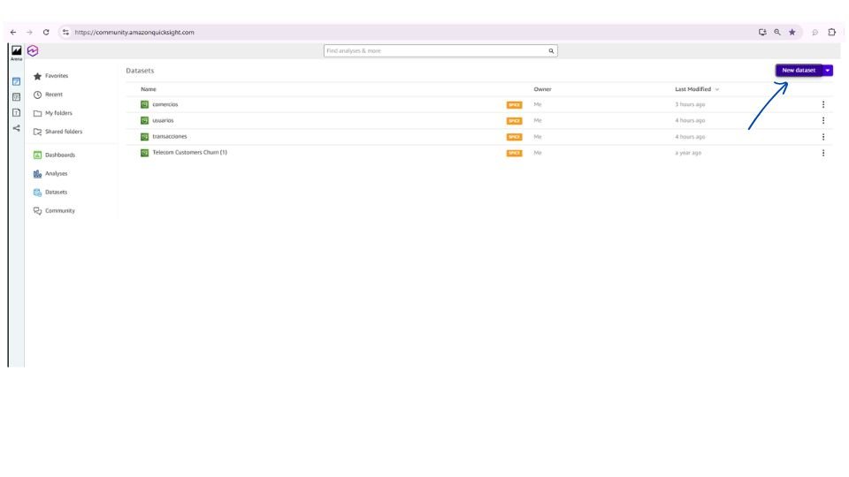The height and width of the screenshot is (477, 849).
Task: Go to Analyses in the sidebar
Action: tap(50, 174)
